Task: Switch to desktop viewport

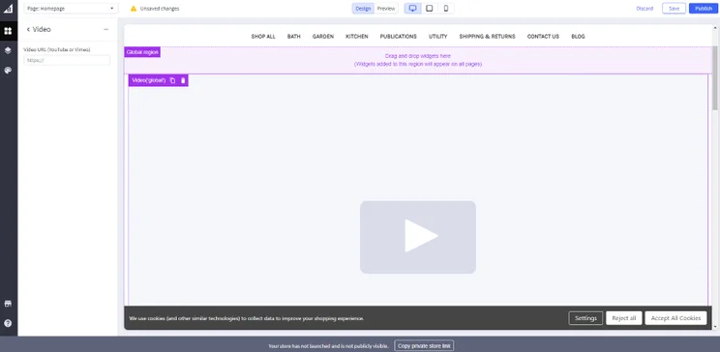Action: pos(413,9)
